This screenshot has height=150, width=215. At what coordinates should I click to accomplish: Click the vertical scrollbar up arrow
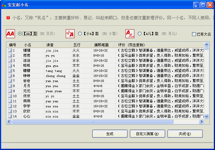(207, 44)
